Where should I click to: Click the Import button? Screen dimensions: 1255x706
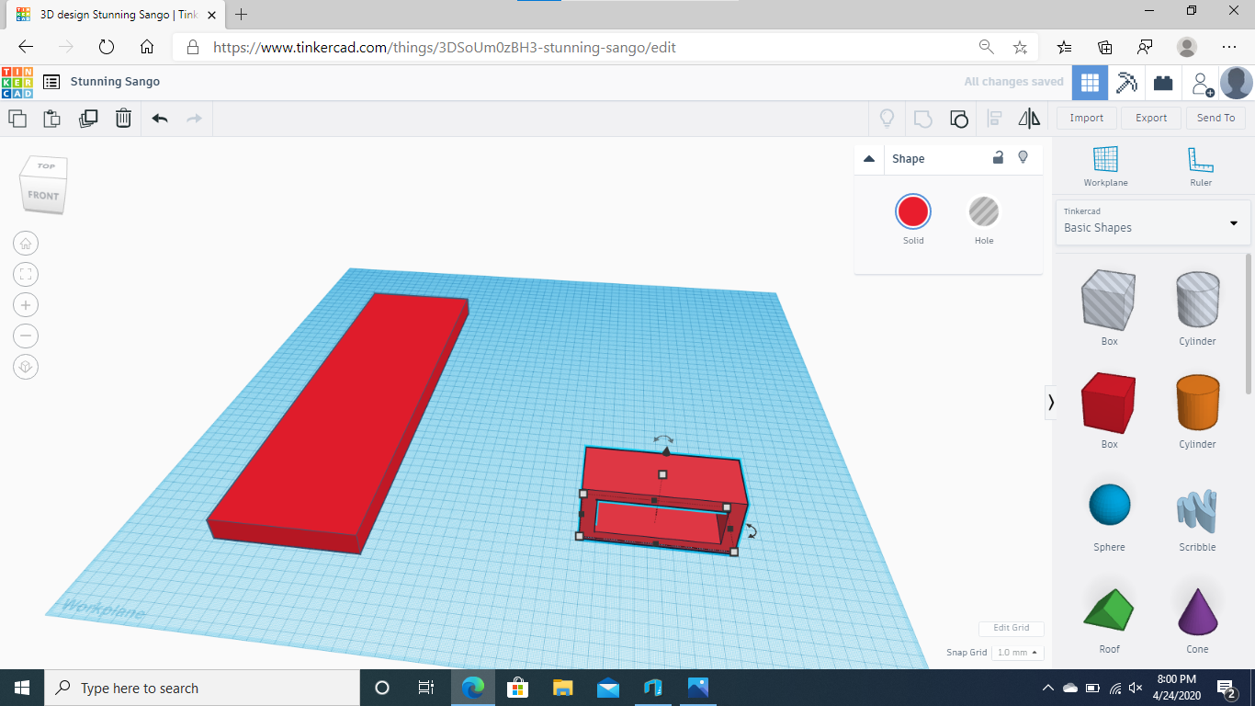point(1087,118)
